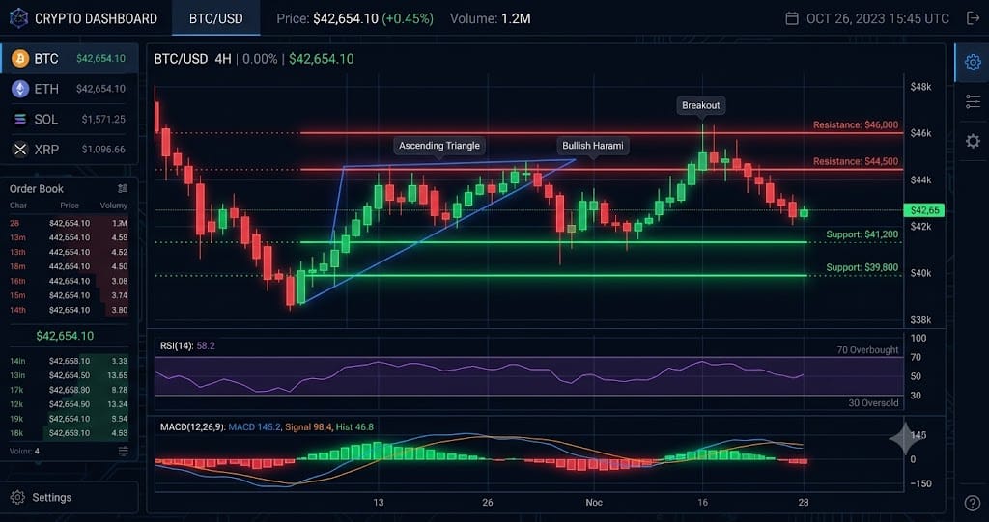This screenshot has width=989, height=522.
Task: Open the sliders adjustment icon in right sidebar
Action: (973, 101)
